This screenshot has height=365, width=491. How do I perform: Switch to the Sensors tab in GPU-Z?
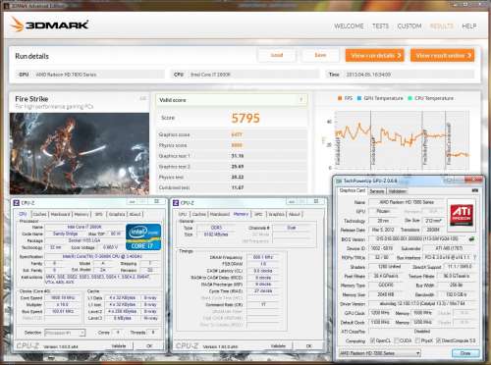click(x=377, y=191)
